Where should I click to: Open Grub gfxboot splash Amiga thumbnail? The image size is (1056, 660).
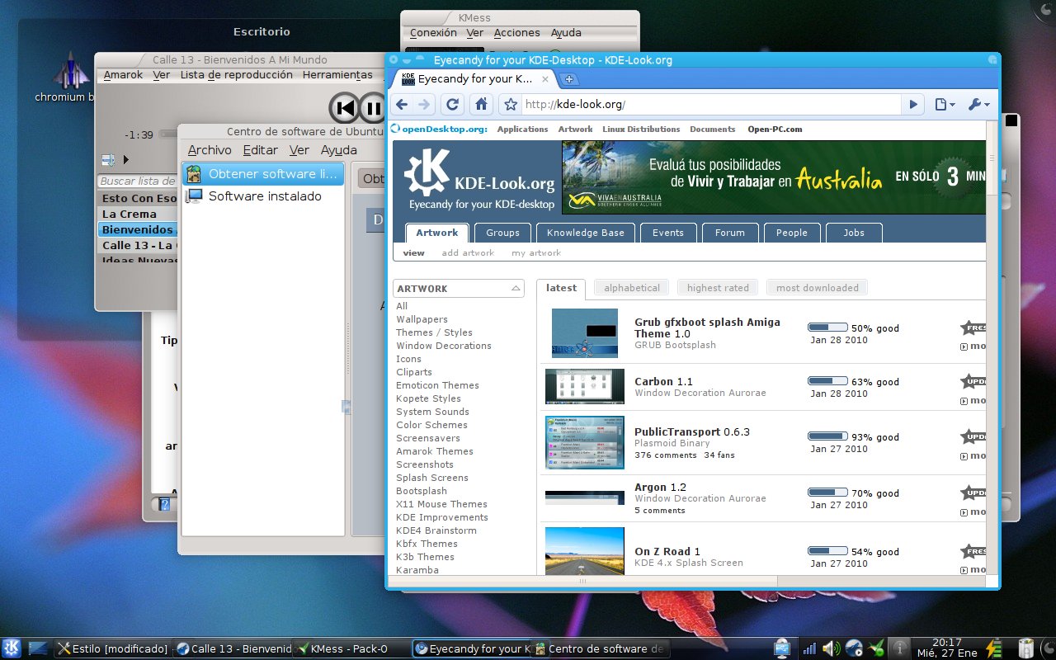pyautogui.click(x=584, y=333)
